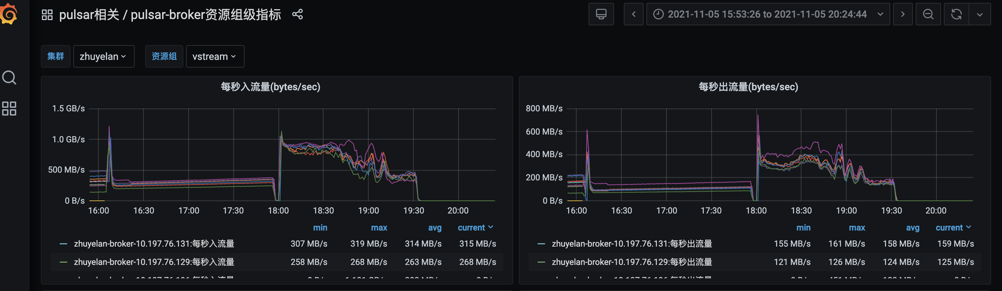
Task: Sort outbound legend by avg column
Action: point(912,228)
